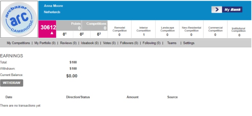Screen dimensions: 252x116
Task: View Followers (0) list
Action: [129, 43]
